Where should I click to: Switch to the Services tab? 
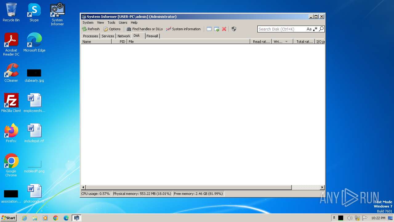coord(108,36)
